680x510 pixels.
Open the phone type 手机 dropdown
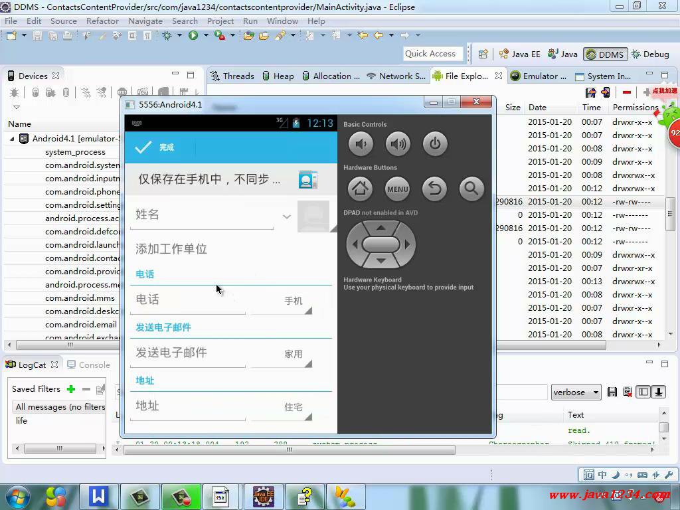click(294, 301)
